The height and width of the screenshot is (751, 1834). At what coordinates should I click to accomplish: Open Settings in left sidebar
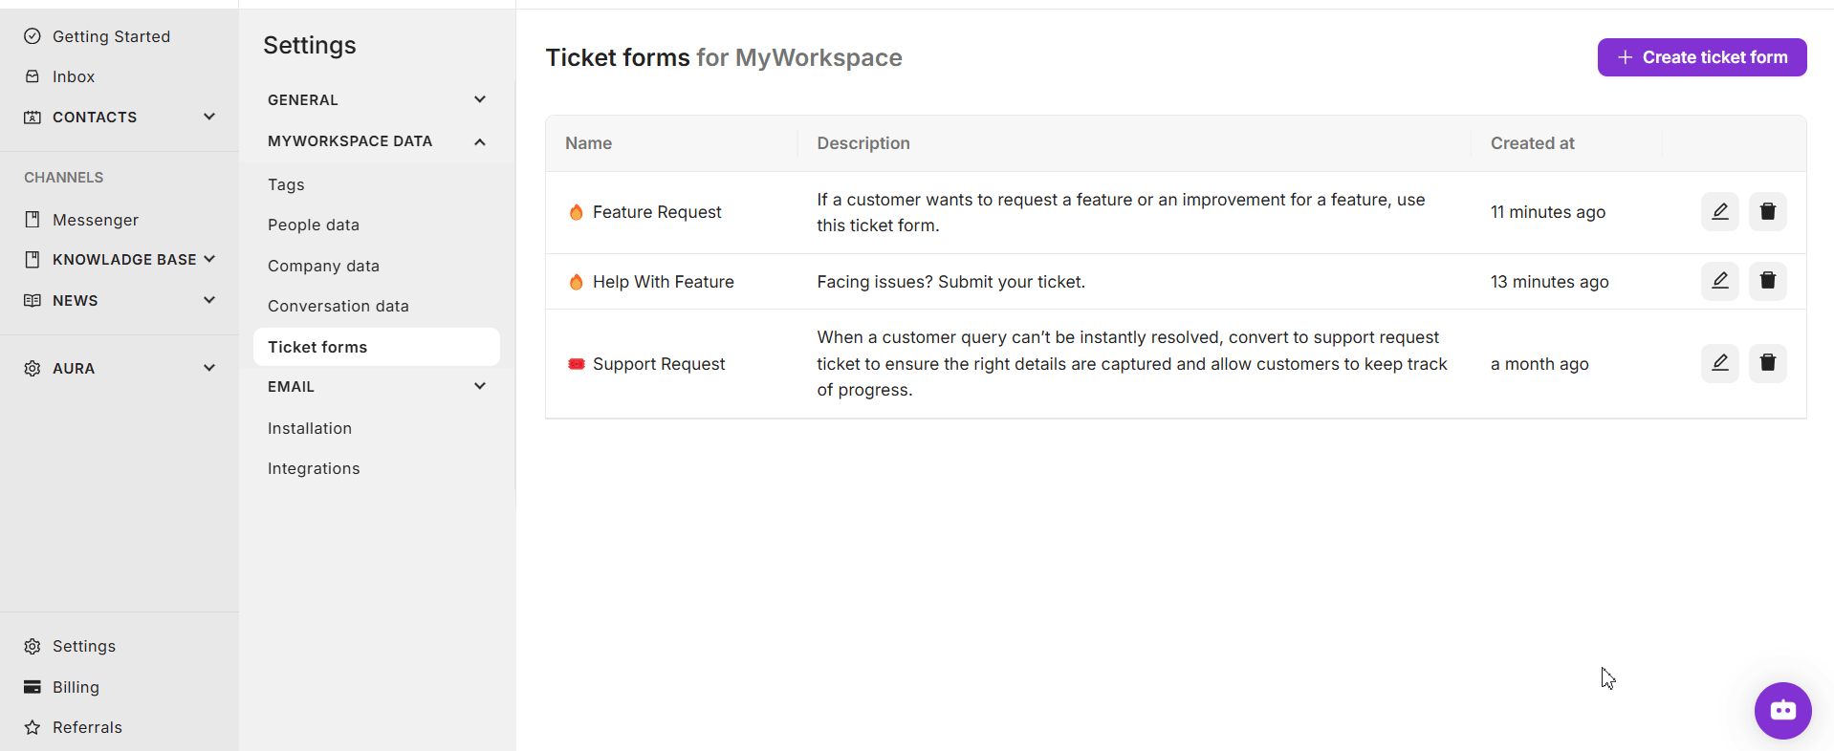click(x=84, y=646)
